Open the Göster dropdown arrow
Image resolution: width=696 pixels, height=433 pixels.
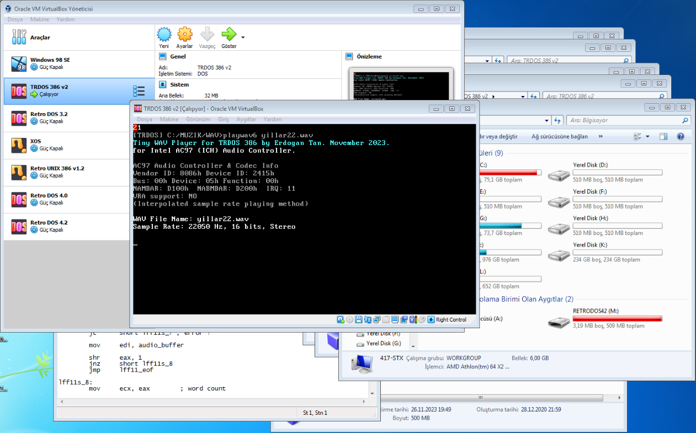243,38
